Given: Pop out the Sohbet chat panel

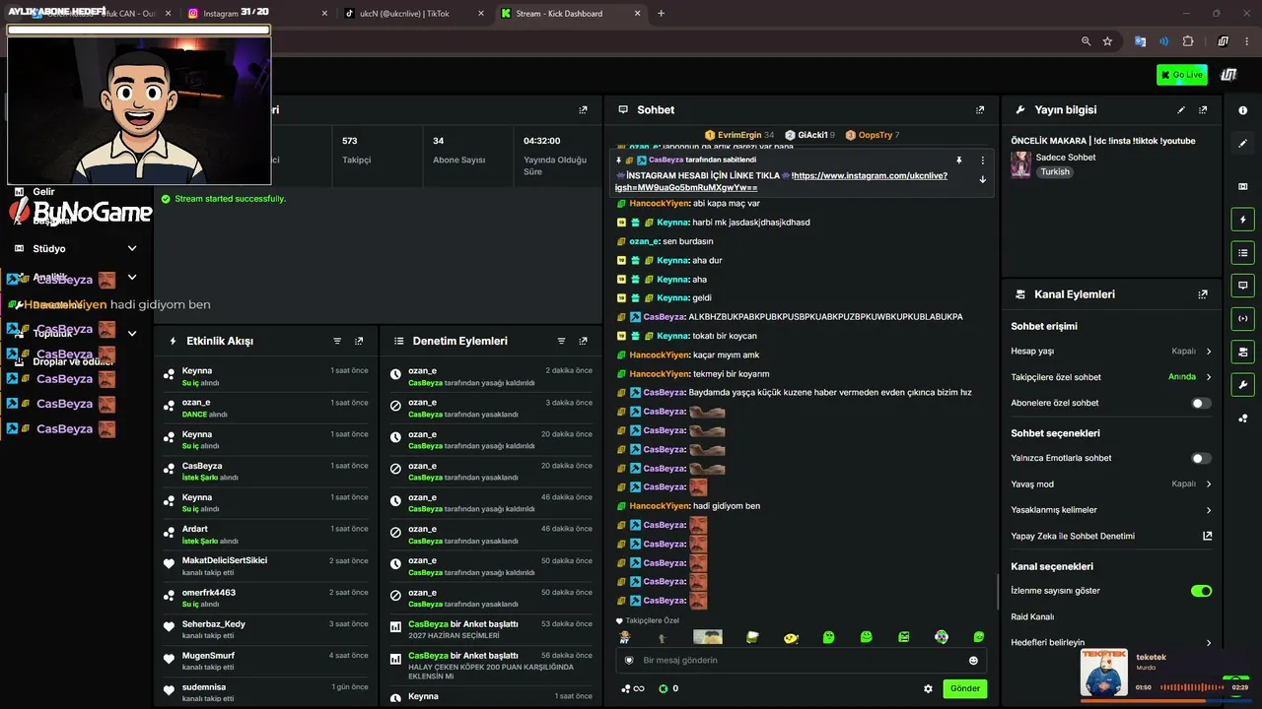Looking at the screenshot, I should coord(980,110).
